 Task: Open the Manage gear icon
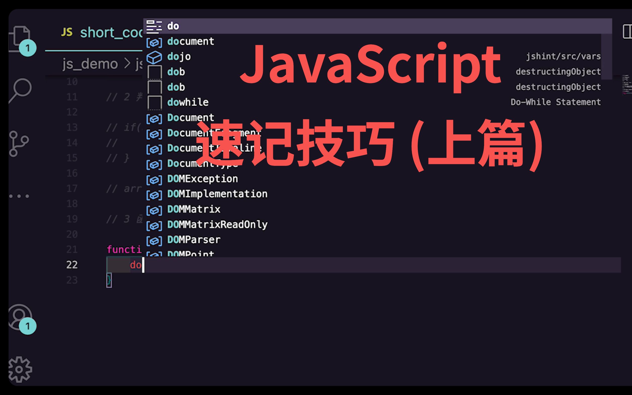coord(20,369)
